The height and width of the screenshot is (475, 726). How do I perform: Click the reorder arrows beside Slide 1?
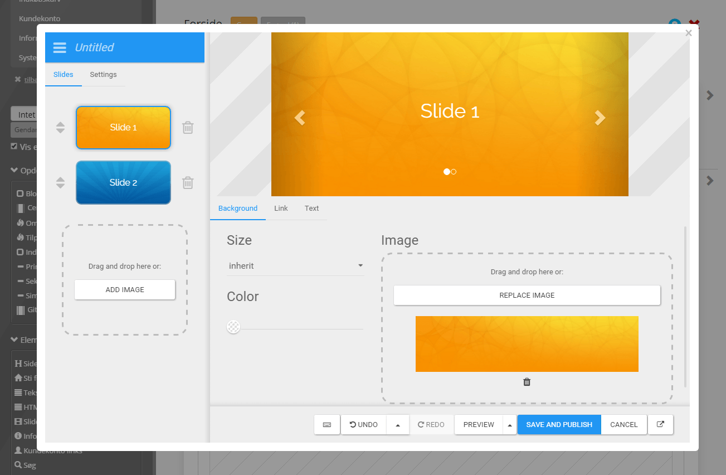(x=60, y=128)
